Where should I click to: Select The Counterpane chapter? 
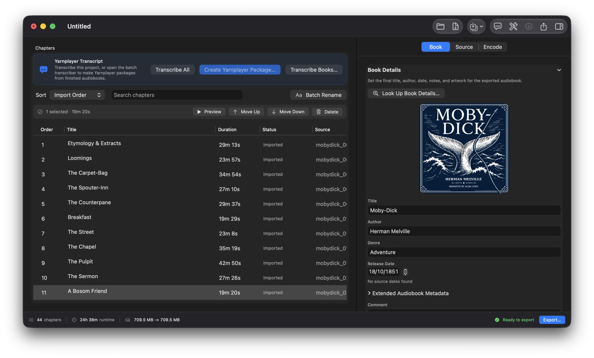190,204
